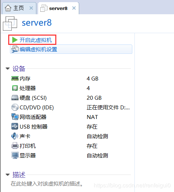Click the 存在 value for USB 控制器

click(92, 126)
